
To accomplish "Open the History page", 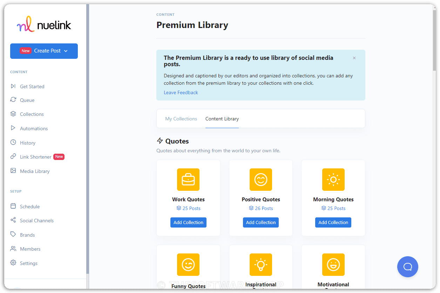I will tap(28, 143).
